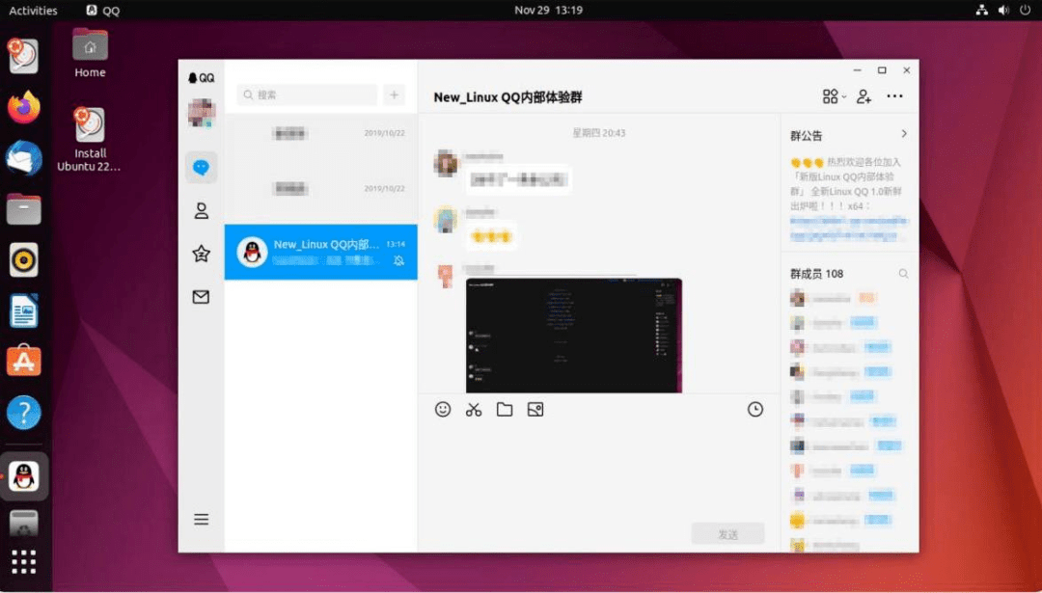The width and height of the screenshot is (1042, 593).
Task: Open the Activities menu in the top bar
Action: pyautogui.click(x=32, y=10)
